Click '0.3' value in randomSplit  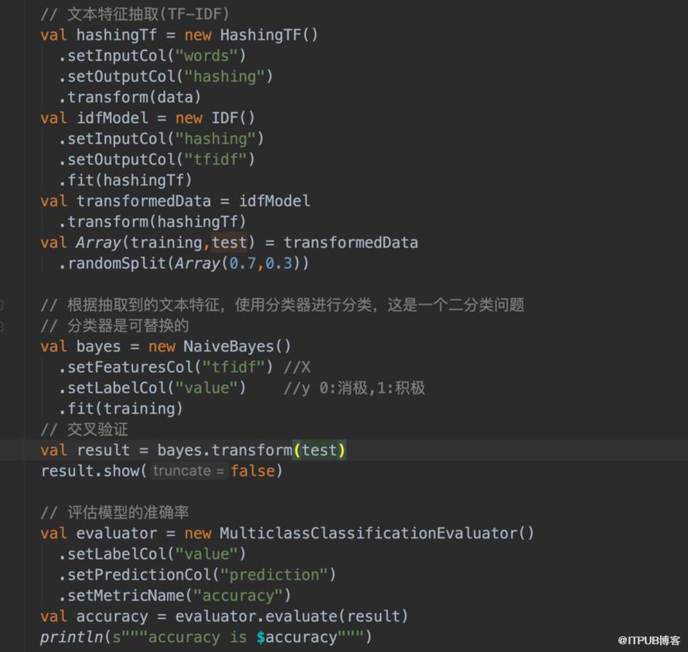point(278,263)
